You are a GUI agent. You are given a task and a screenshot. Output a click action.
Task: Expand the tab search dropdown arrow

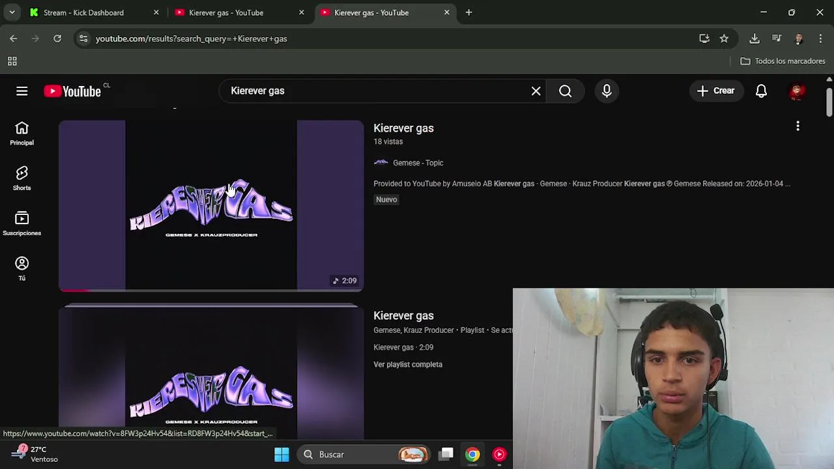tap(12, 12)
